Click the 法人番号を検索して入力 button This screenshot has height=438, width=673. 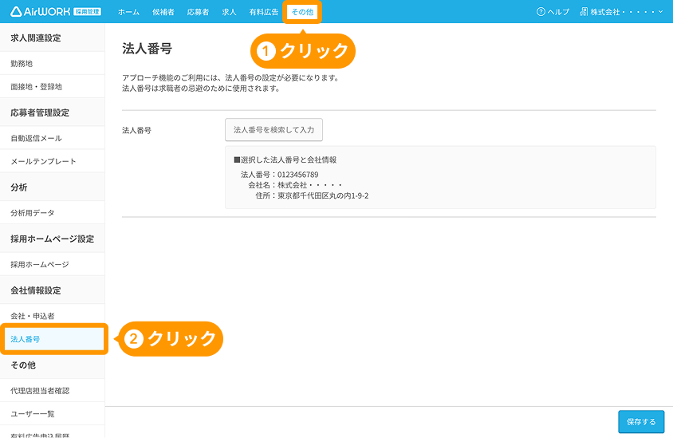(x=274, y=130)
